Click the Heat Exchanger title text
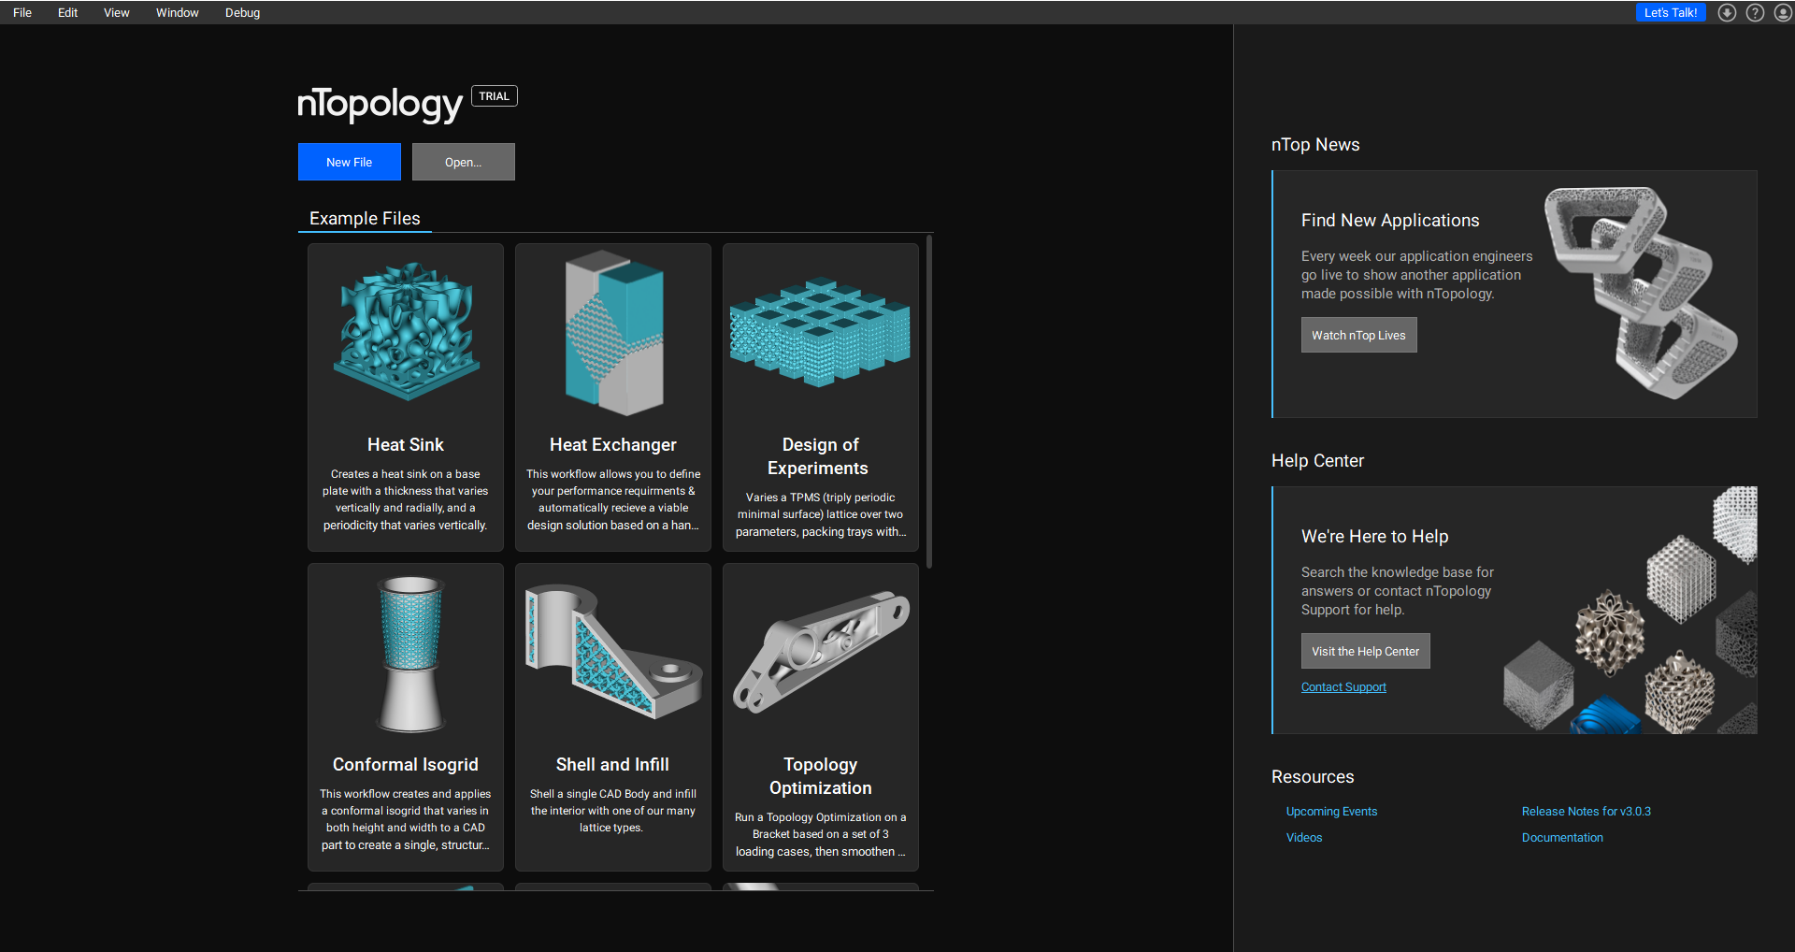The height and width of the screenshot is (952, 1795). 613,445
